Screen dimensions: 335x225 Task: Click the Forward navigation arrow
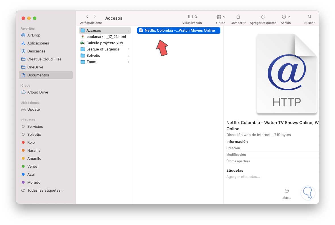[x=95, y=17]
